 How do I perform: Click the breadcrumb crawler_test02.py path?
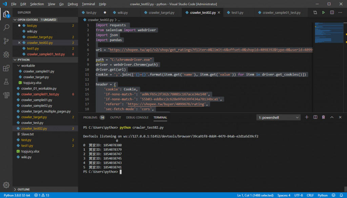[100, 20]
